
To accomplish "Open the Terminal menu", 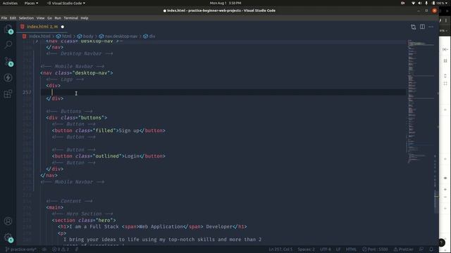I will 71,18.
